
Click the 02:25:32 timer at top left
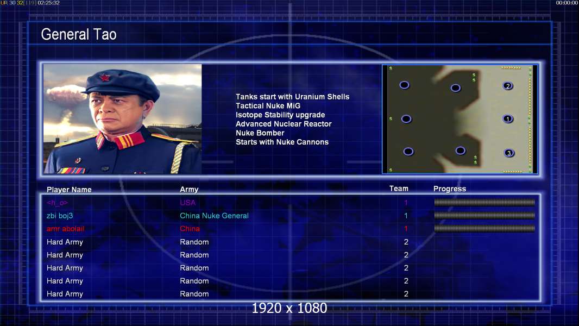48,3
